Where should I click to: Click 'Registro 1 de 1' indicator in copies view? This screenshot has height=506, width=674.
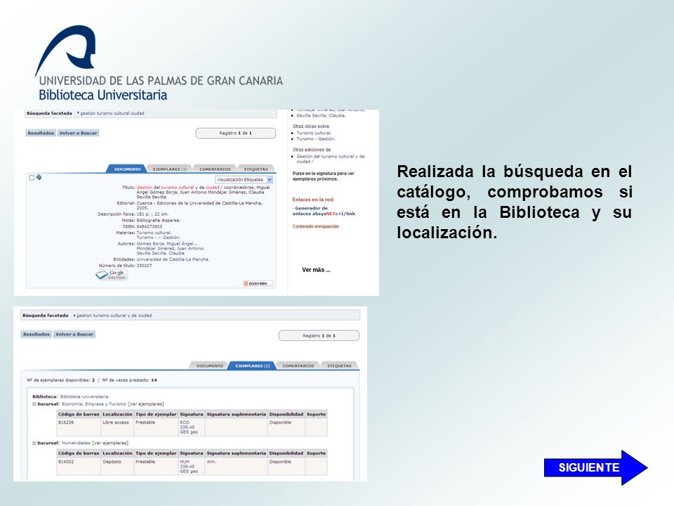pos(319,336)
